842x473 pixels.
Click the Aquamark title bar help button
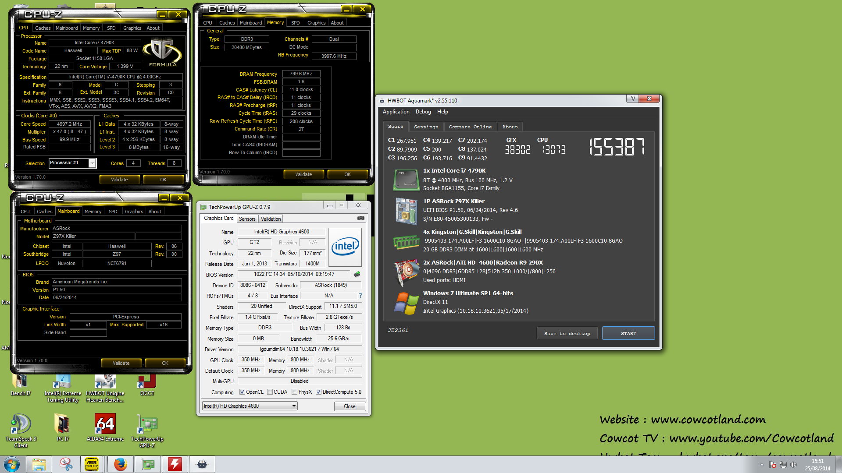[x=632, y=99]
